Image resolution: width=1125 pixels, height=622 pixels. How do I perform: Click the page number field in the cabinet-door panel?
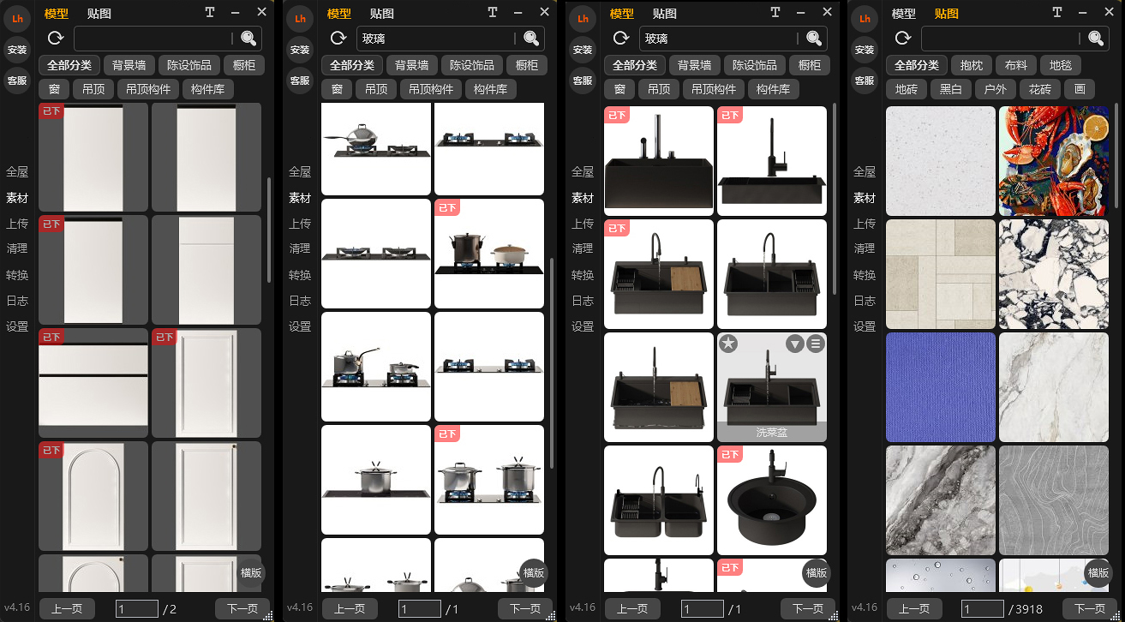(x=137, y=609)
